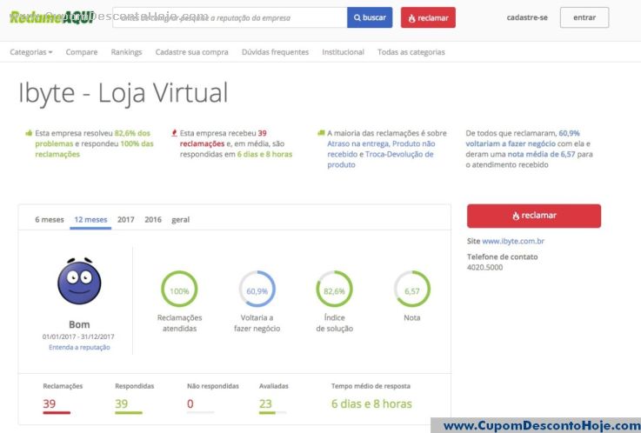The width and height of the screenshot is (641, 433).
Task: Click the Avaliadas count 23
Action: [x=265, y=403]
